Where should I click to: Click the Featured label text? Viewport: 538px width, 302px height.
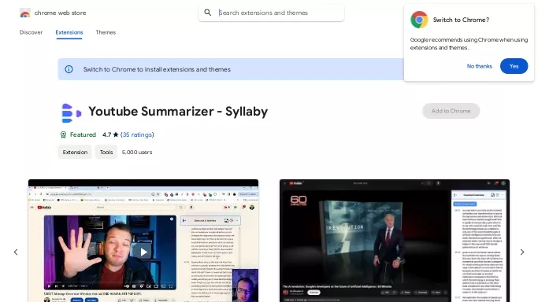(83, 134)
